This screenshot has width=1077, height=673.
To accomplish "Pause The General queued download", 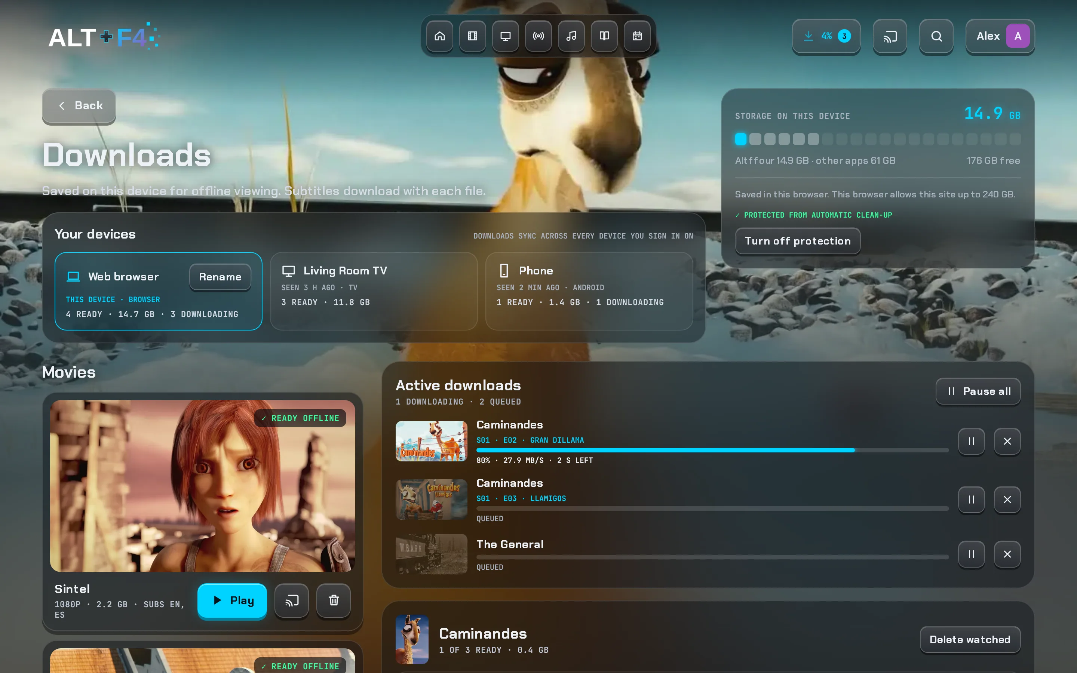I will [972, 554].
